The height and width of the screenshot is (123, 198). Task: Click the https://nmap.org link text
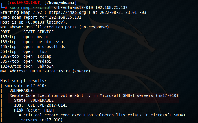[67, 12]
